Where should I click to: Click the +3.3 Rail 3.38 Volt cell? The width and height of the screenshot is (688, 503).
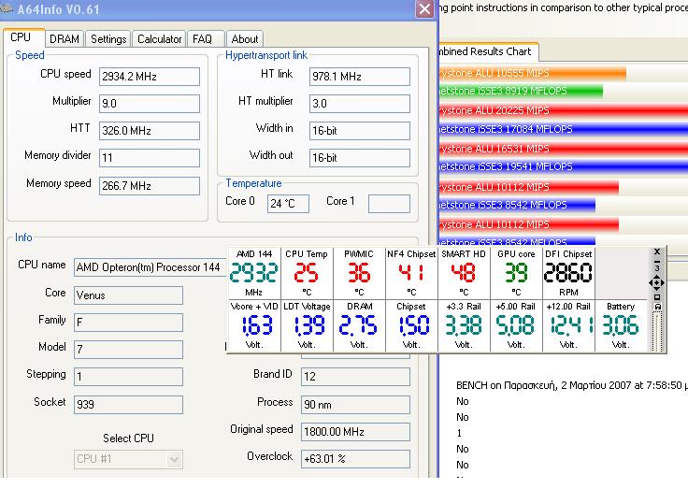click(464, 325)
